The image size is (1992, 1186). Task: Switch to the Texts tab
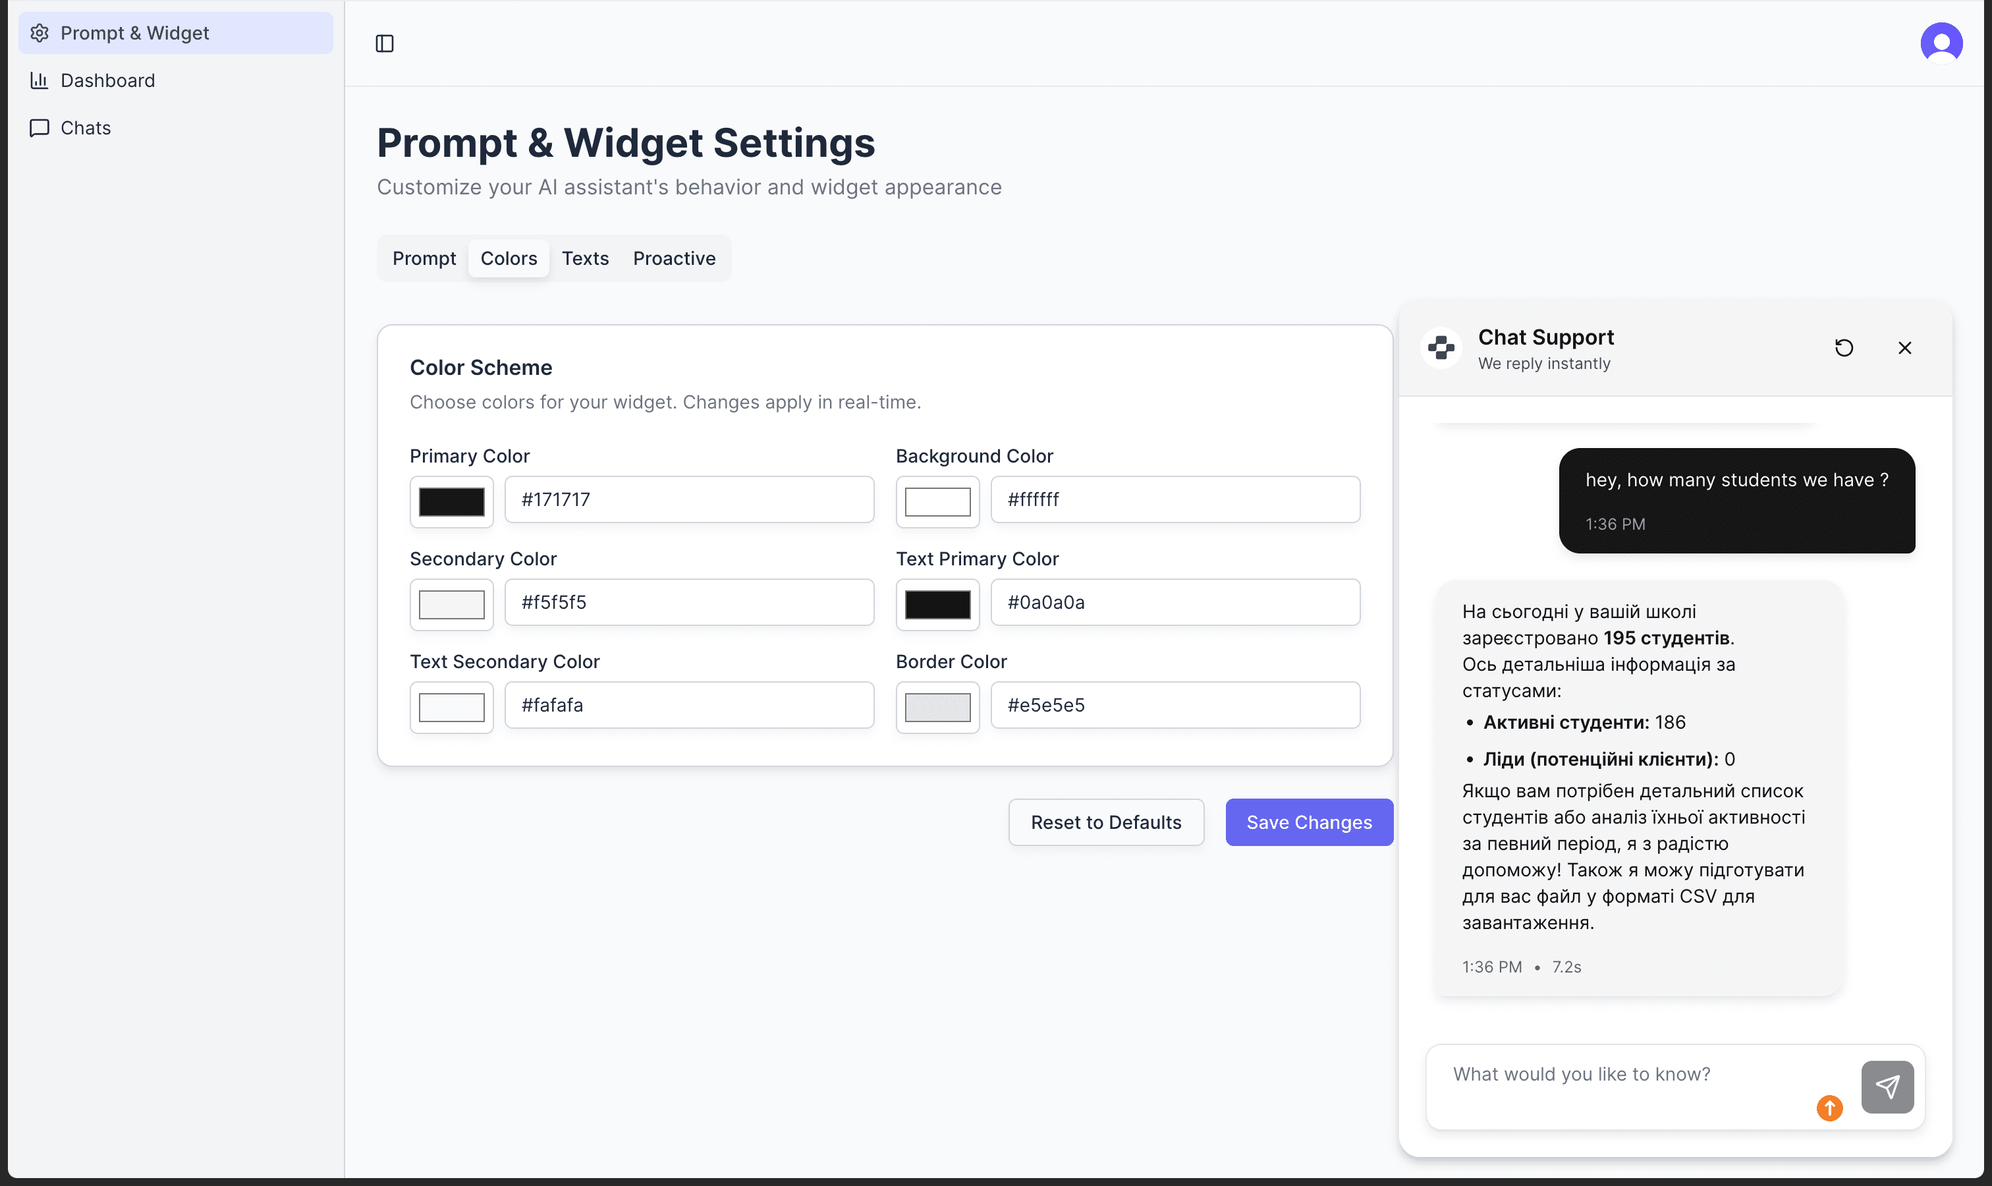585,258
